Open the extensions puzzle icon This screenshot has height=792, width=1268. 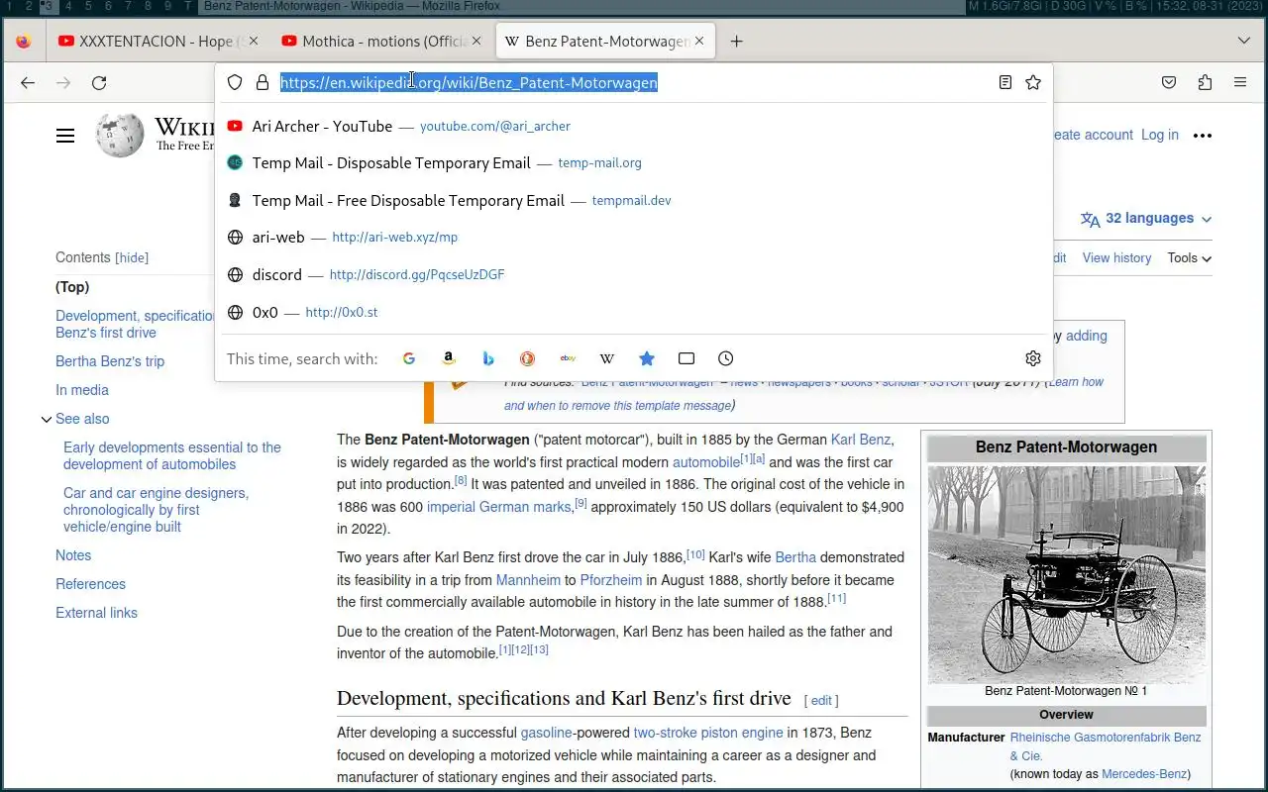(1205, 83)
